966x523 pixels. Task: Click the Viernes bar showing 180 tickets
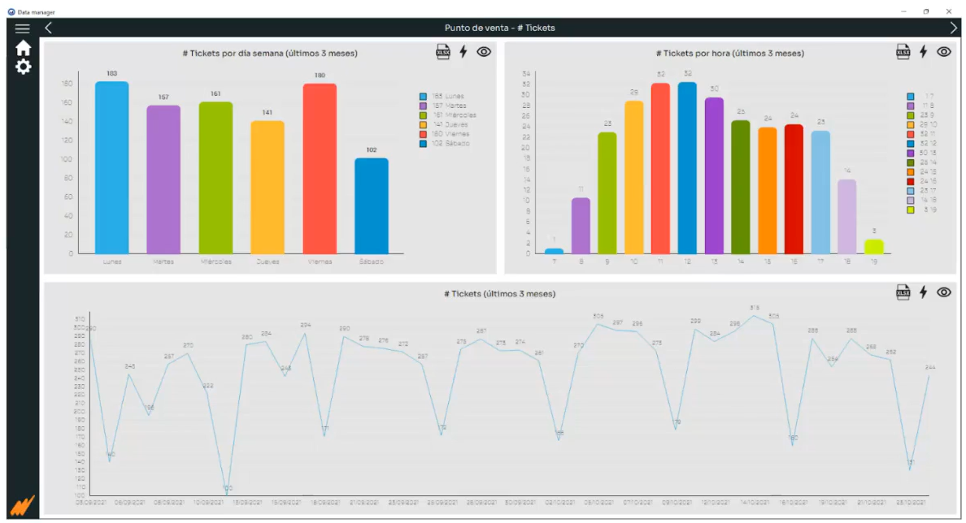pyautogui.click(x=320, y=169)
